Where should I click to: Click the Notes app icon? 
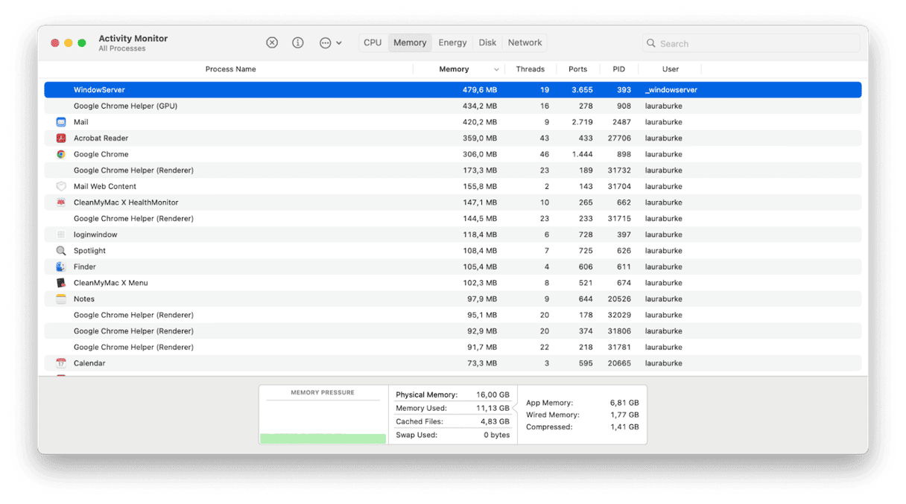click(x=62, y=299)
